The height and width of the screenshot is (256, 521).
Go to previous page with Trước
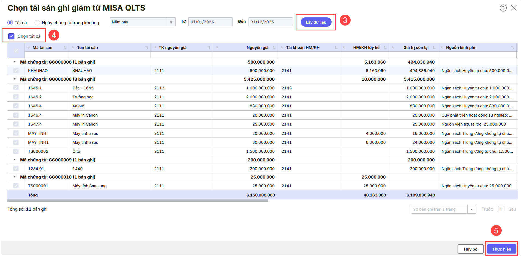click(x=487, y=209)
